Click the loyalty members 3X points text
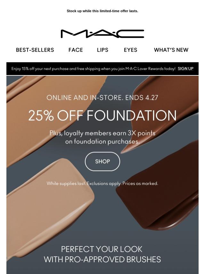 [x=102, y=137]
